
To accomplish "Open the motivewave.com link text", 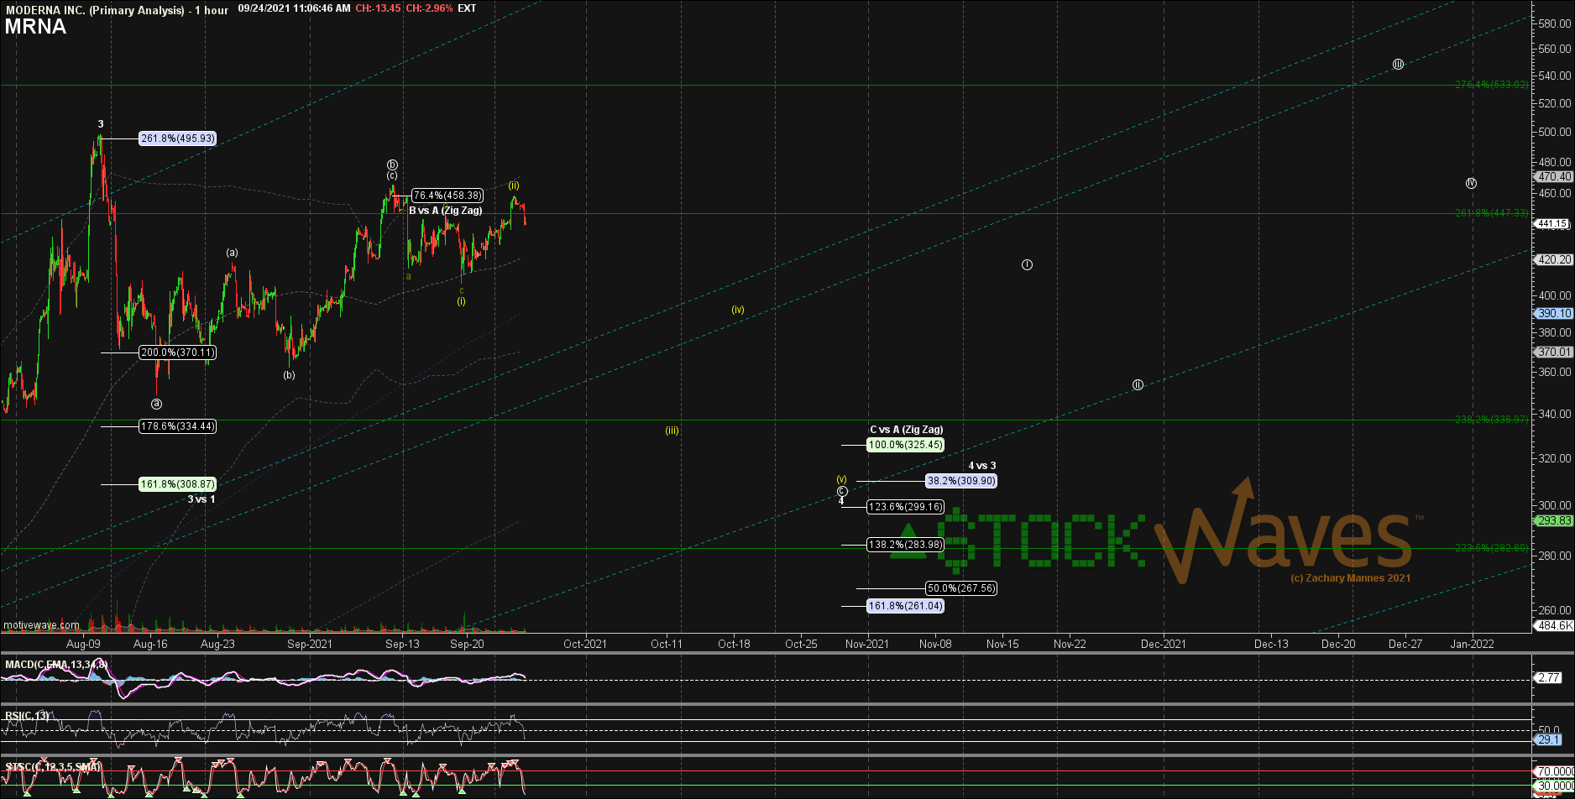I will pyautogui.click(x=41, y=625).
